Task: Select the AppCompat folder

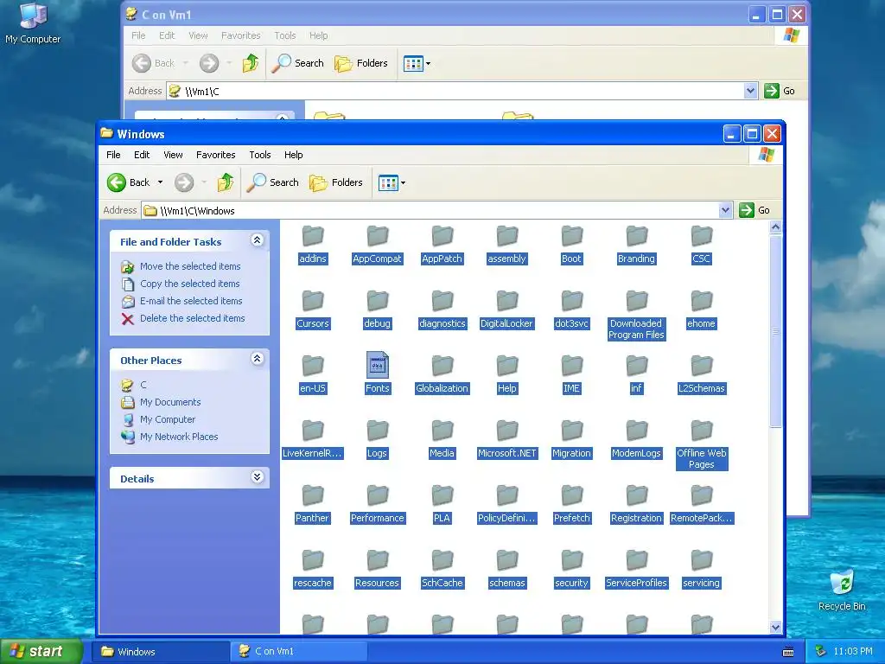Action: [377, 246]
